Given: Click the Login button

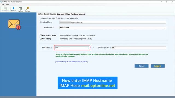Looking at the screenshot, I should 158,66.
